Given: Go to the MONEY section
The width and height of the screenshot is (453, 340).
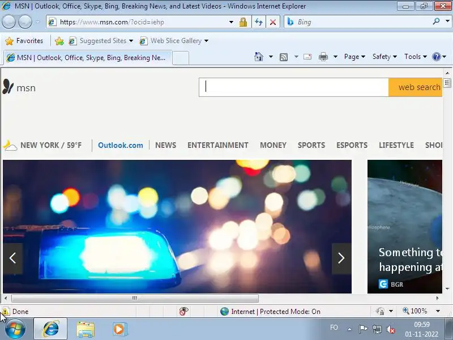Looking at the screenshot, I should coord(273,145).
